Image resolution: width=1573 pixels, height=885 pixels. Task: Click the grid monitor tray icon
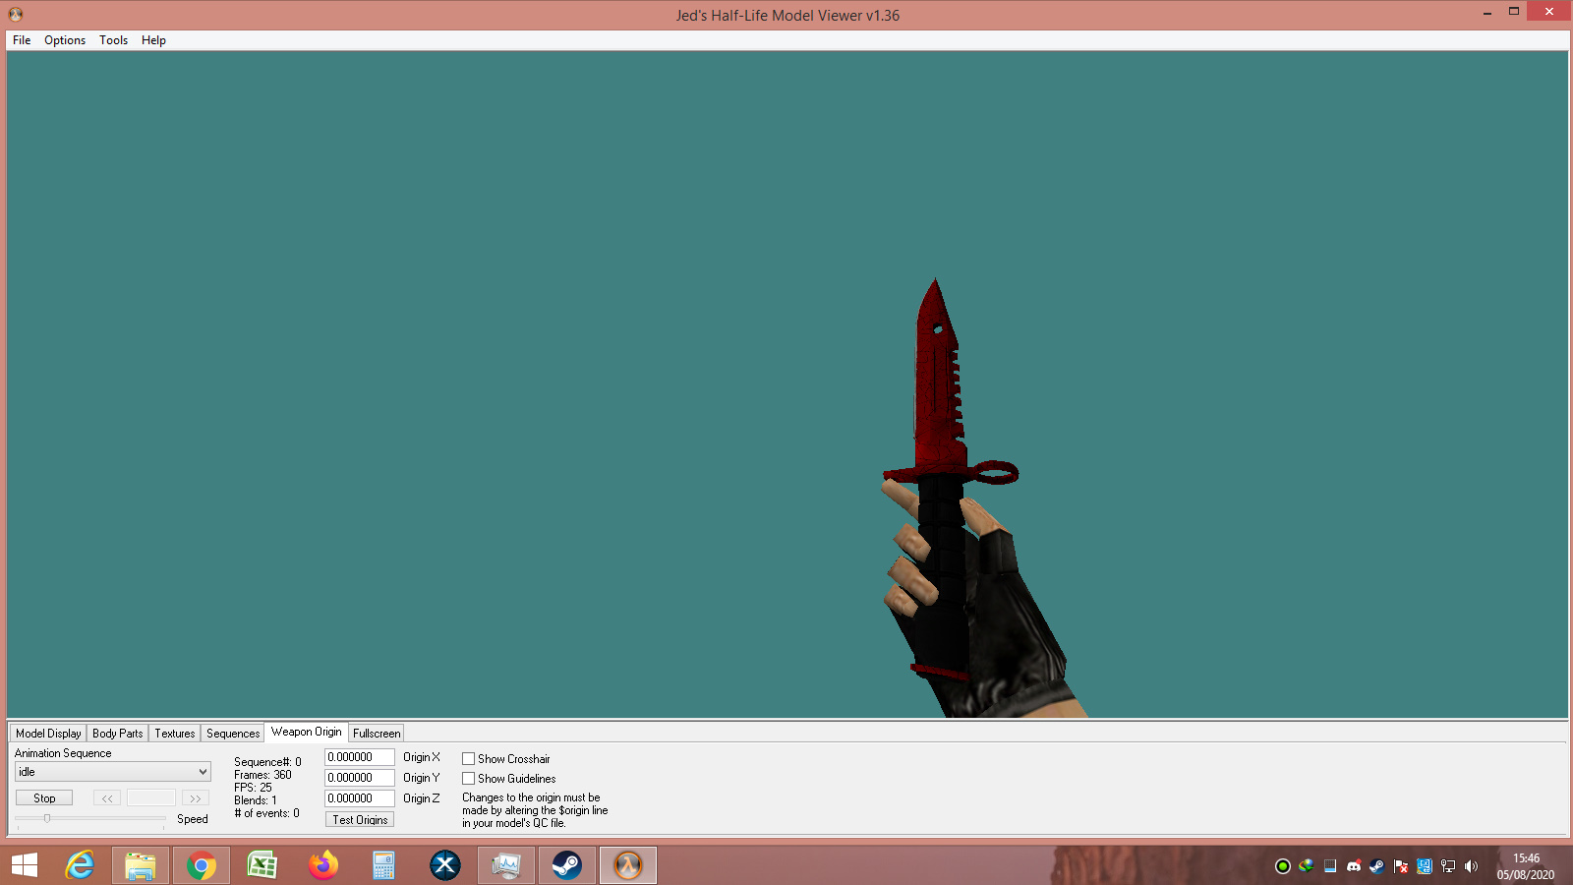1330,866
